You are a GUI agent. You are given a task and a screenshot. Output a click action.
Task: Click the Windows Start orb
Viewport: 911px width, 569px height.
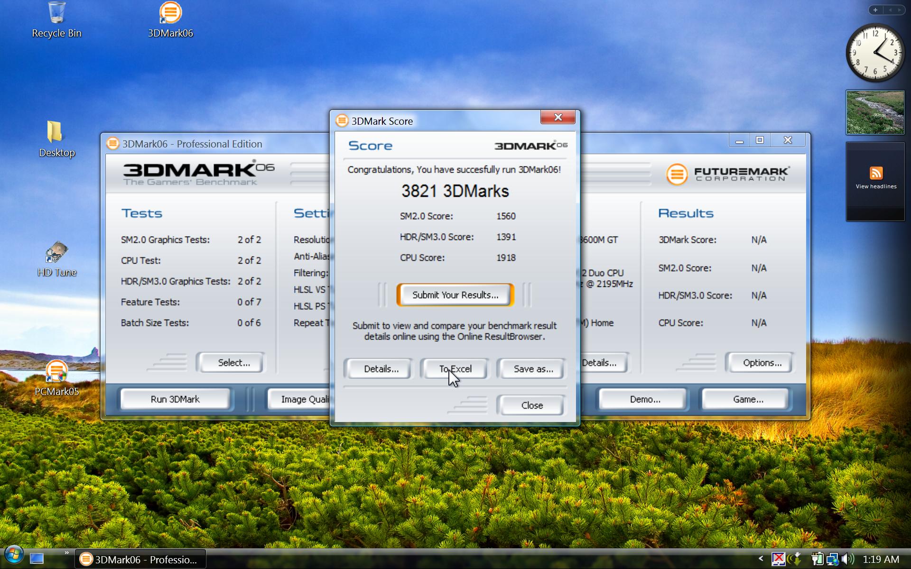click(14, 556)
